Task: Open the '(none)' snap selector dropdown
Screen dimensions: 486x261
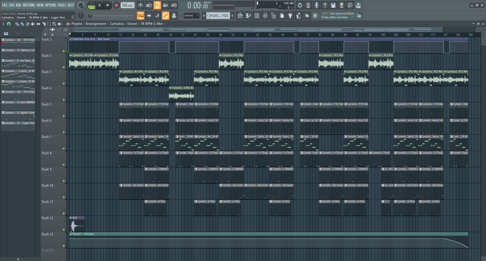Action: coord(191,16)
